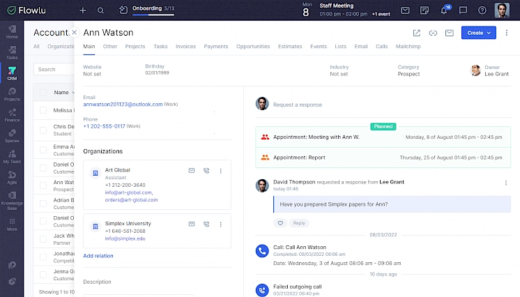Screen dimensions: 520x297
Task: Open the search magnifier in top bar
Action: click(101, 10)
